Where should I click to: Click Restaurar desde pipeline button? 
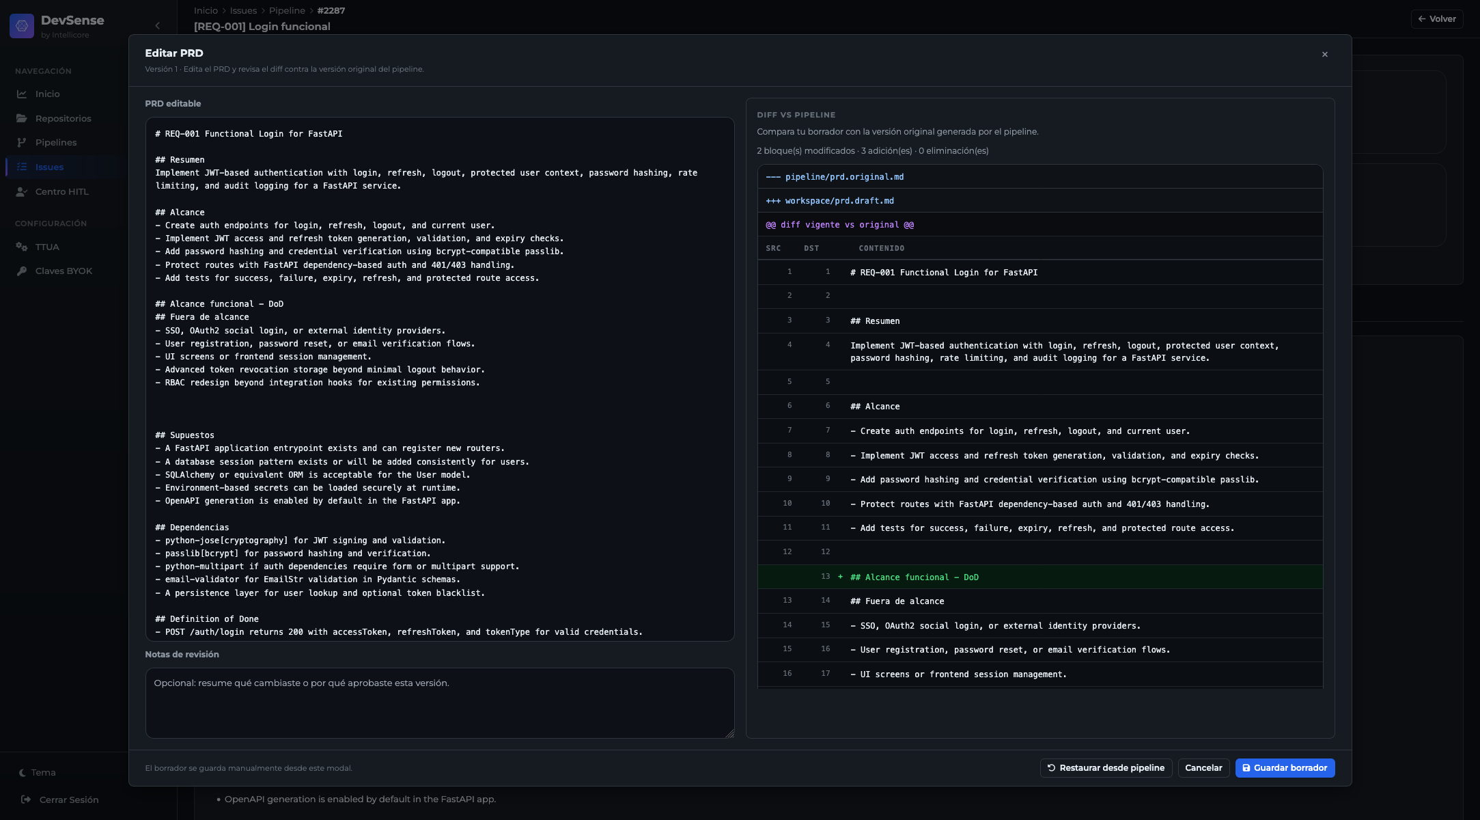point(1106,768)
